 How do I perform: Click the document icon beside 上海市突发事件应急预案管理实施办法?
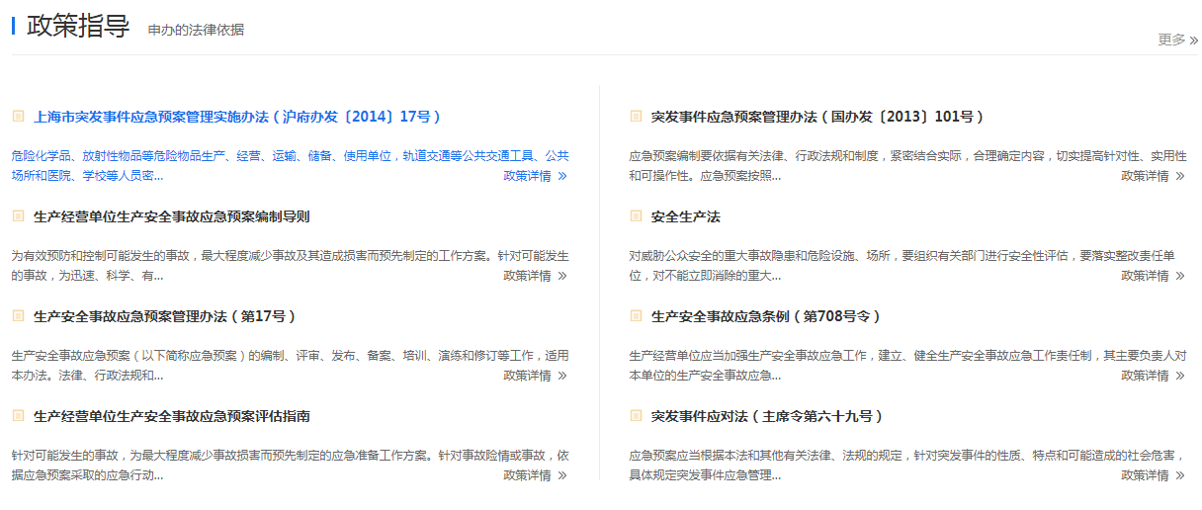pyautogui.click(x=18, y=116)
